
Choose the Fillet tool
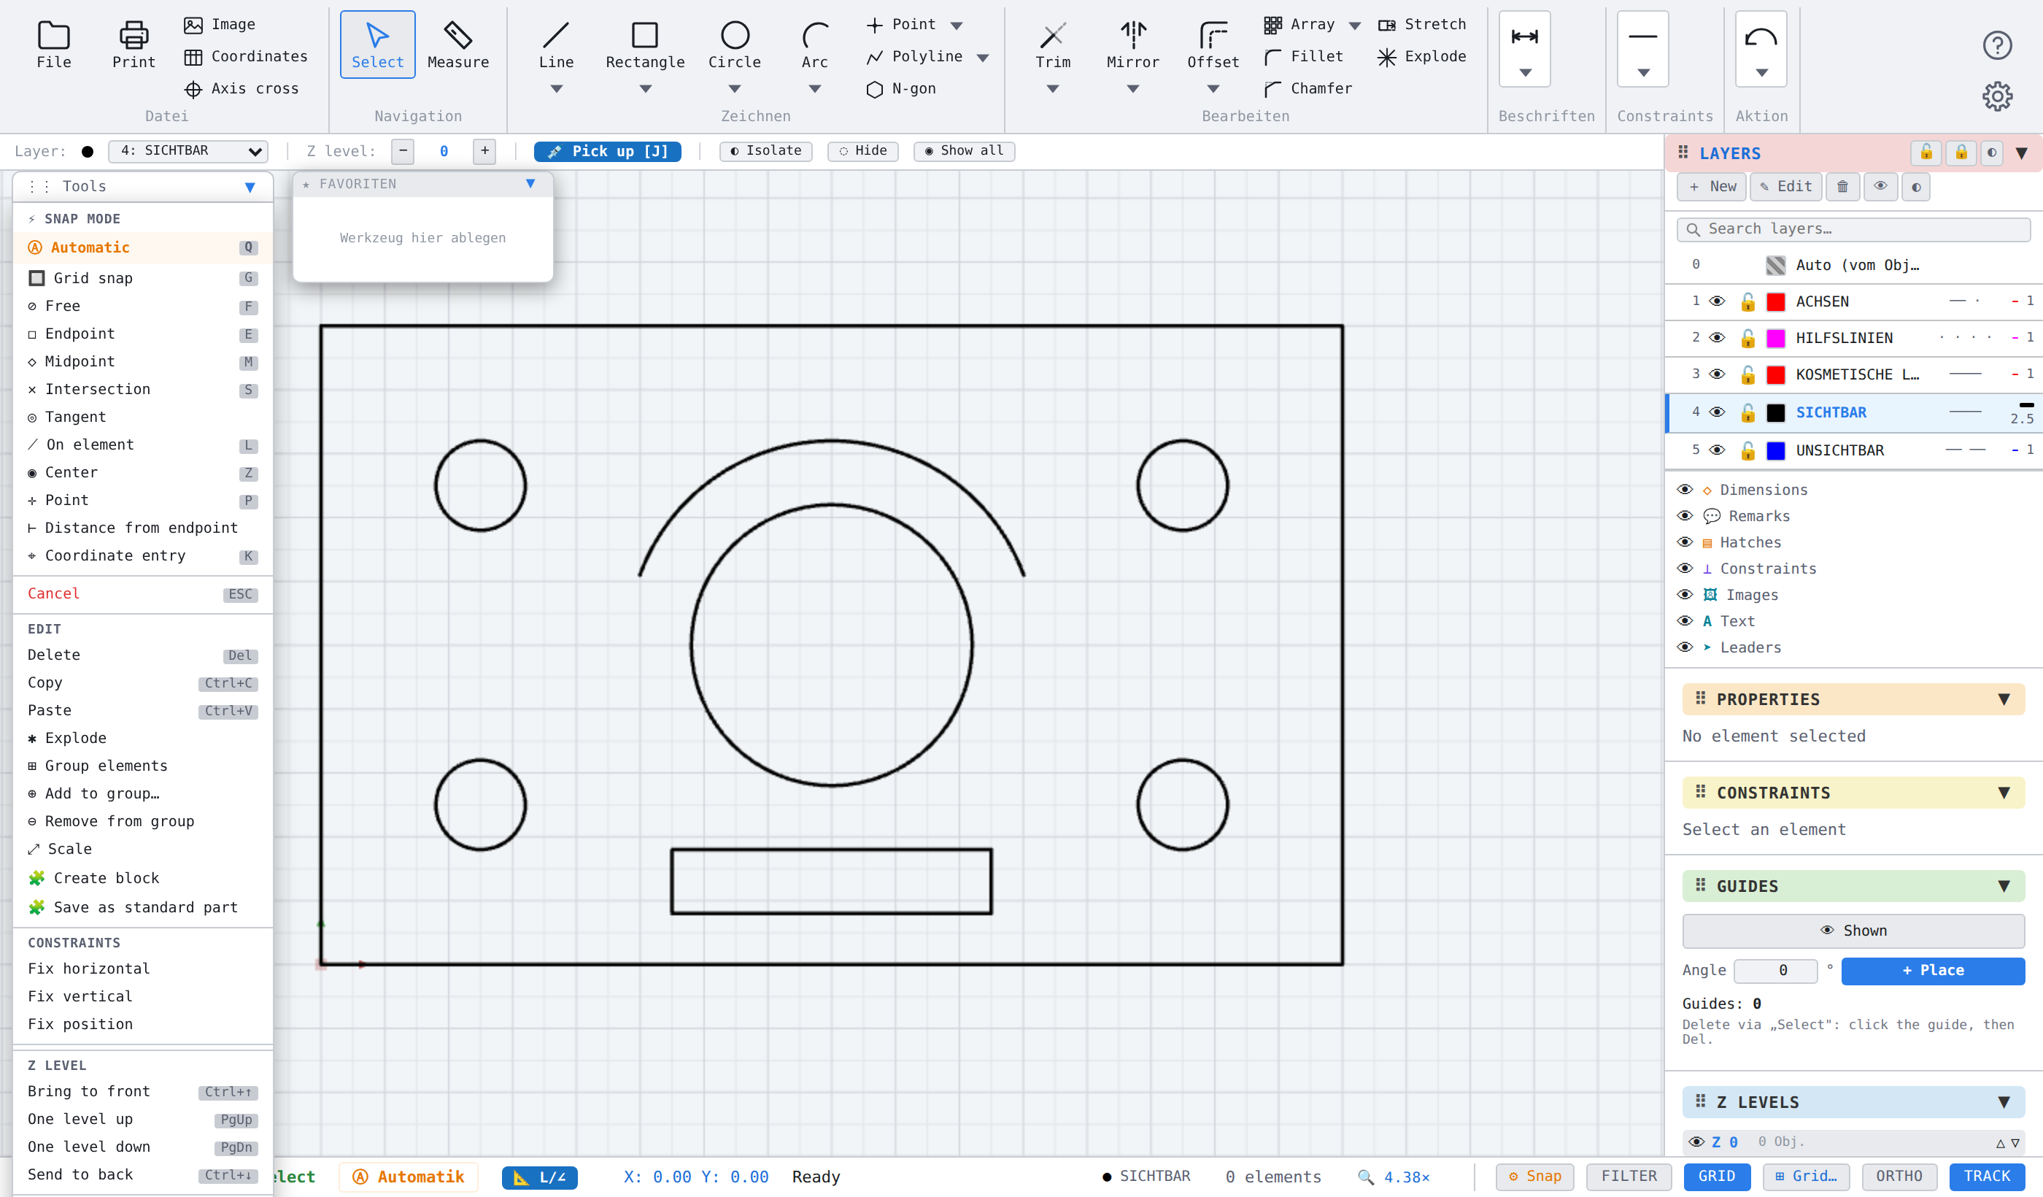1305,56
